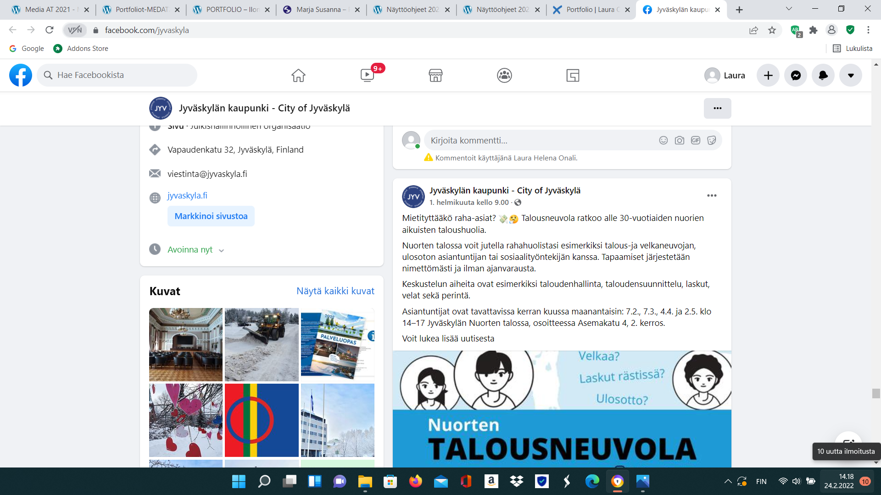Open Laura's profile

click(725, 75)
